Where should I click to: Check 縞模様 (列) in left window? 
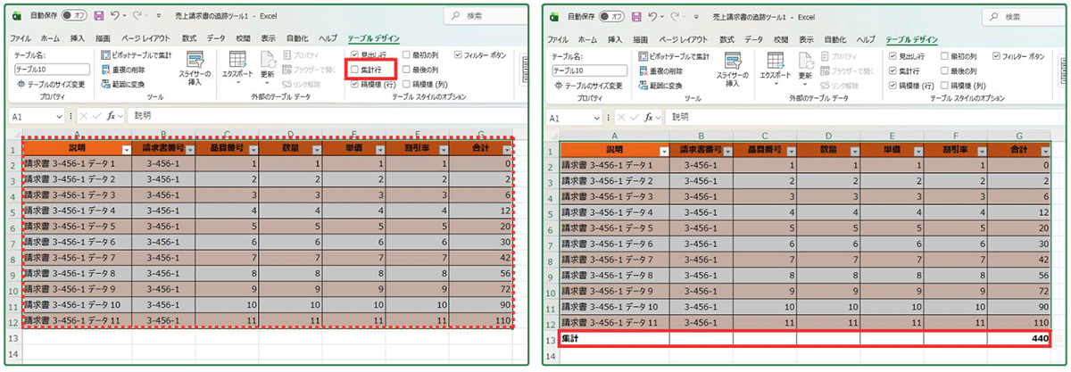pos(408,84)
